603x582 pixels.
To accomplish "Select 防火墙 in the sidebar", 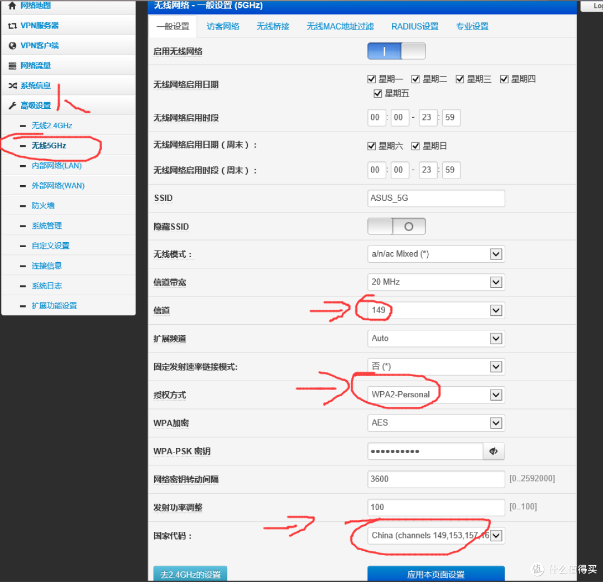I will pyautogui.click(x=43, y=206).
